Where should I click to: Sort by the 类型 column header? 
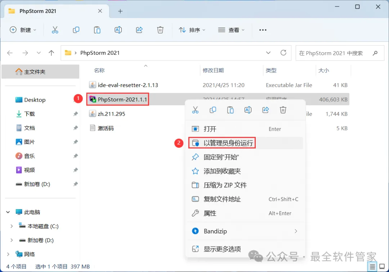(x=271, y=71)
